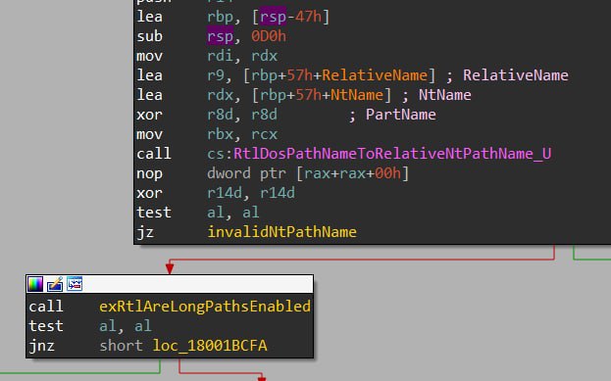Image resolution: width=611 pixels, height=381 pixels.
Task: Click the invalidNtPathName jump label
Action: 281,232
